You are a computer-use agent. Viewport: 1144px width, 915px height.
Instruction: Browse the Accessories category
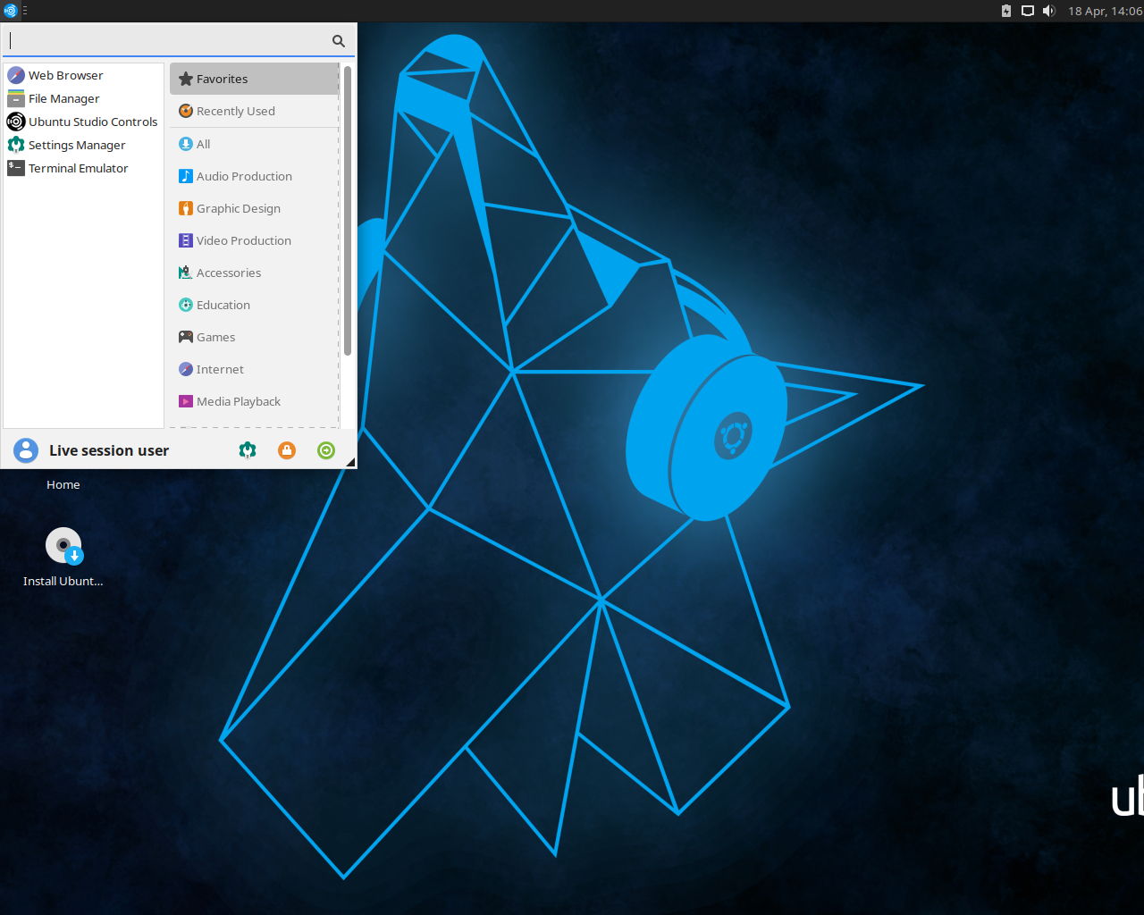[x=254, y=273]
